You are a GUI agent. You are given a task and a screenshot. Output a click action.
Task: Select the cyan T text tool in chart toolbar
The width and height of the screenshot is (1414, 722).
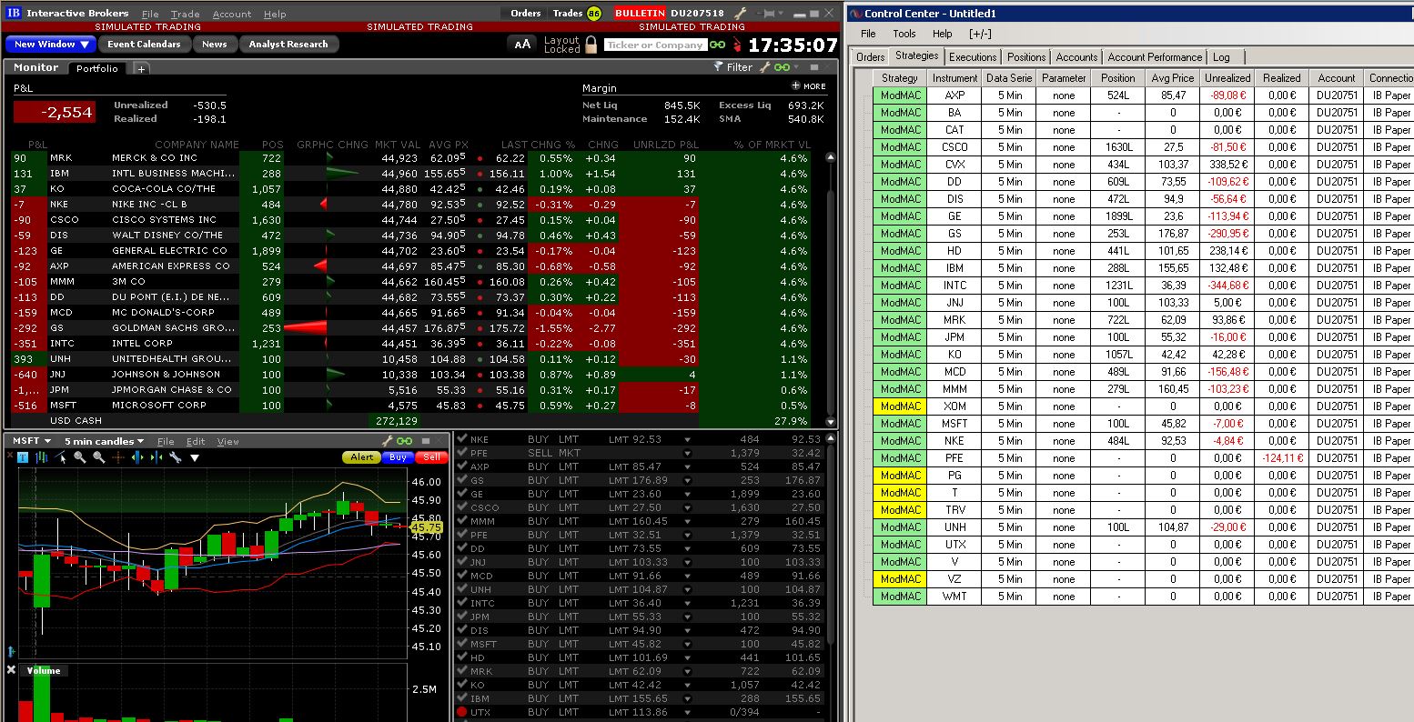[x=23, y=457]
